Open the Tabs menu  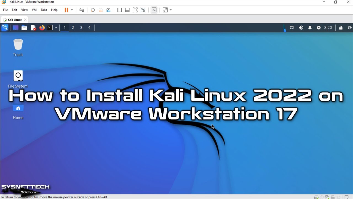(44, 10)
